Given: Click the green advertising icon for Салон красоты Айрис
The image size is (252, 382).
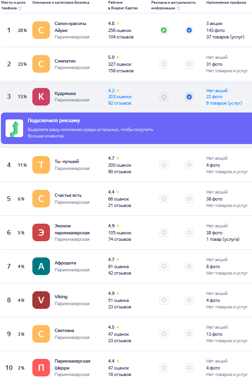Looking at the screenshot, I should pyautogui.click(x=164, y=30).
